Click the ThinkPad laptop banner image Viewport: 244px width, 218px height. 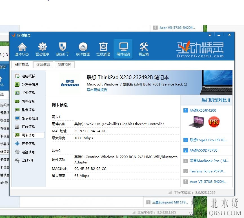tap(216, 82)
